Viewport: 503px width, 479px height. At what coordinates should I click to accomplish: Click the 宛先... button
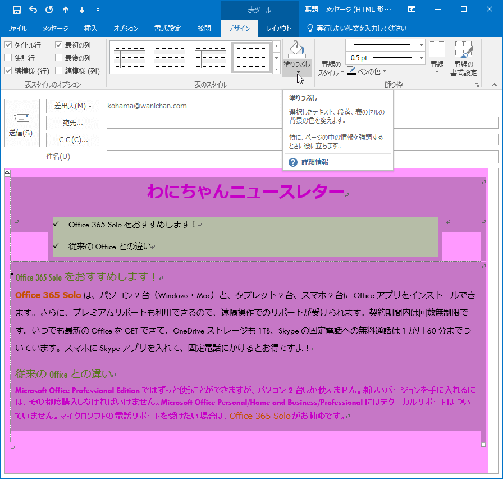click(x=73, y=123)
